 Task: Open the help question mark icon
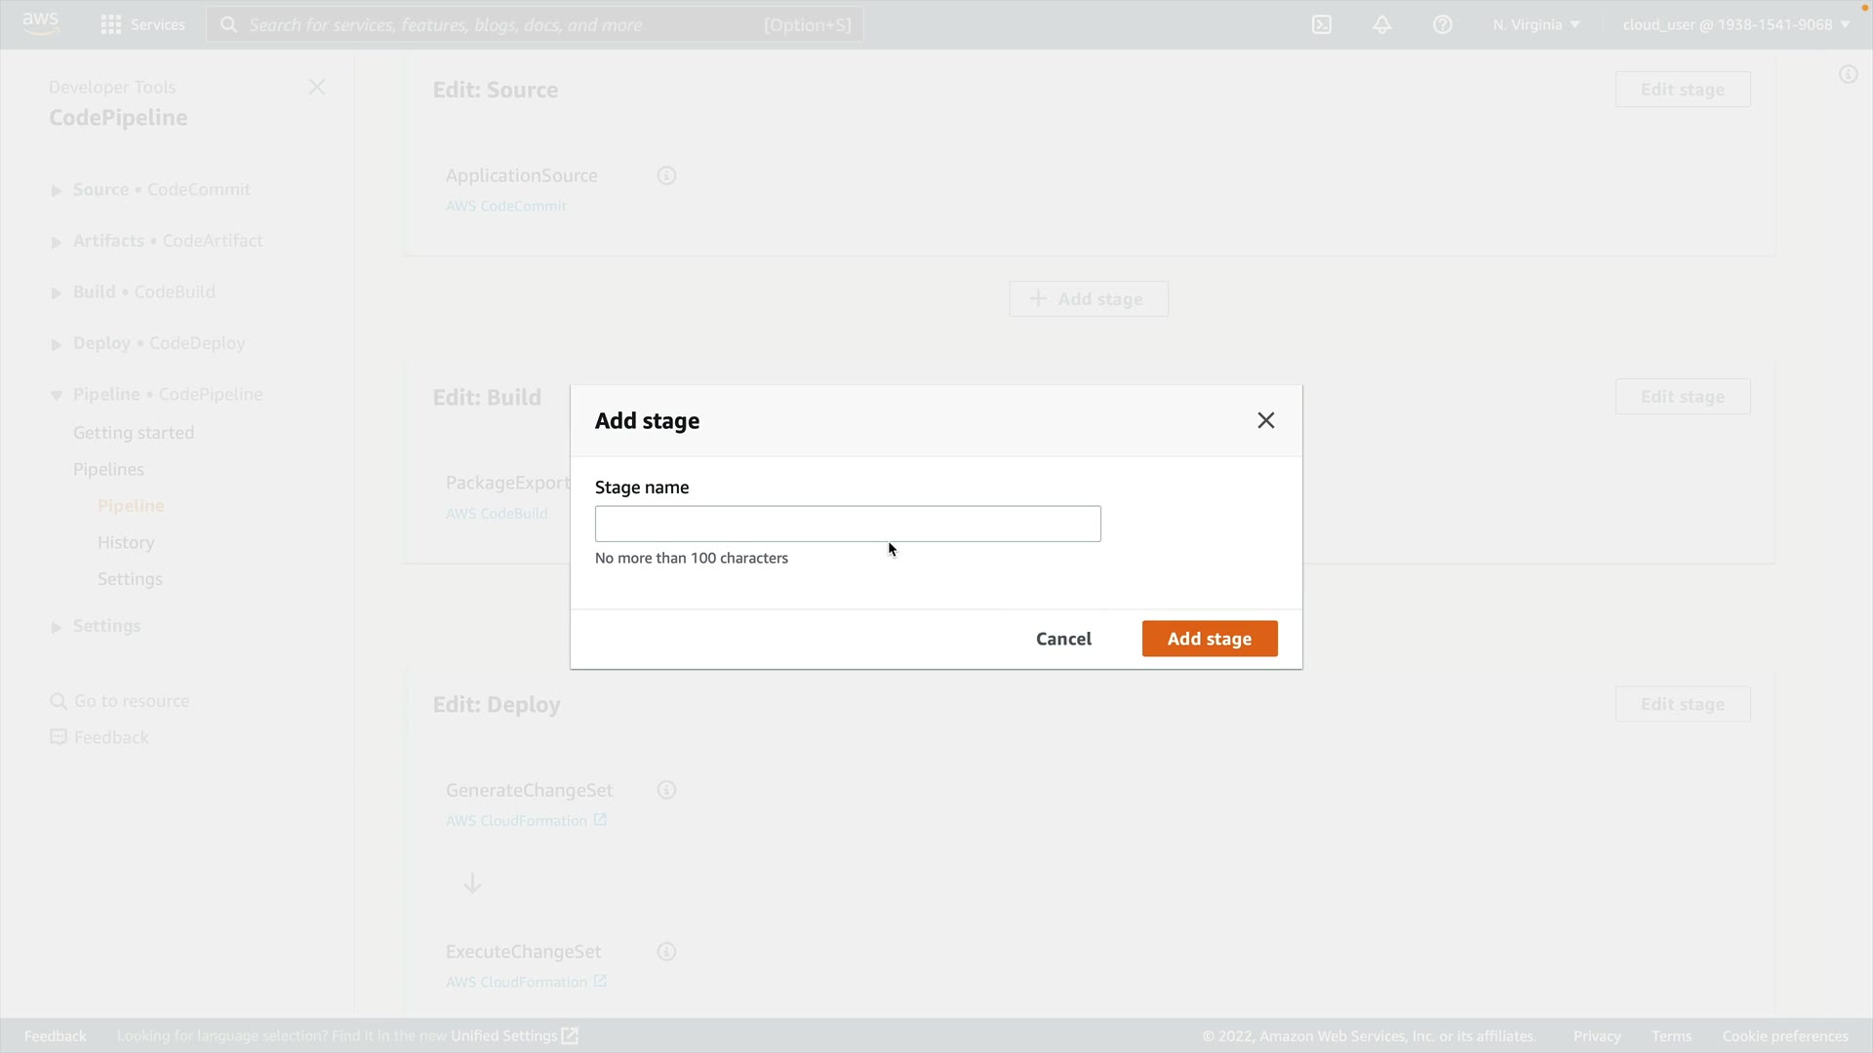click(1443, 24)
